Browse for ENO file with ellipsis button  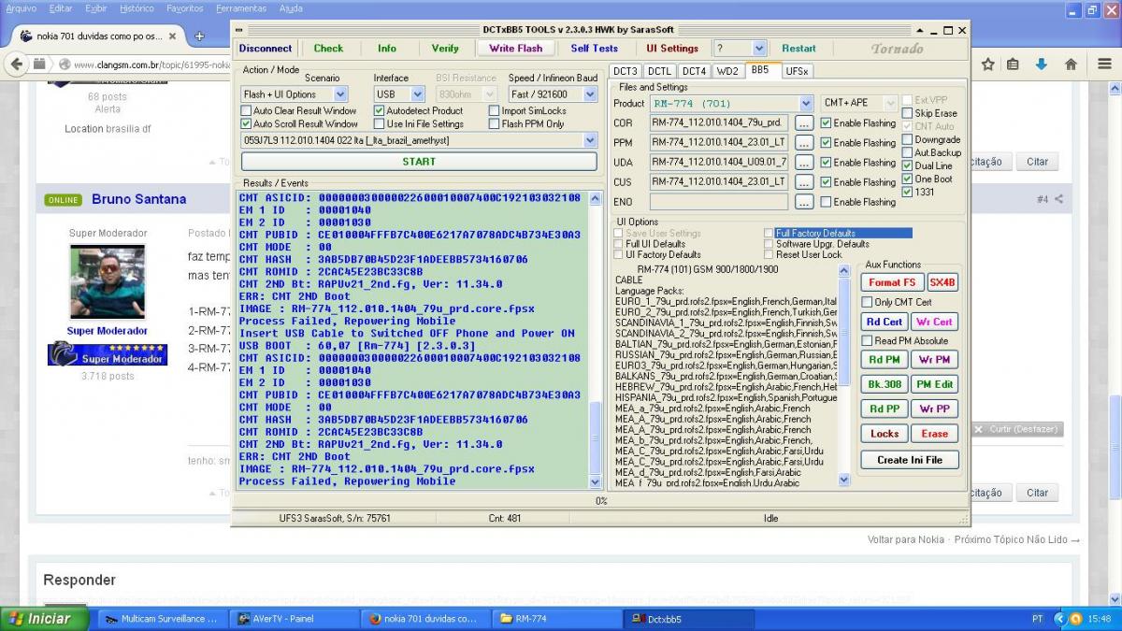coord(804,201)
